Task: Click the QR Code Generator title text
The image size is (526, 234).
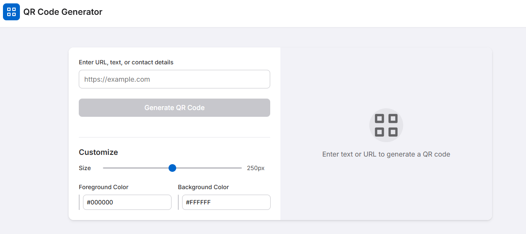Action: click(63, 12)
